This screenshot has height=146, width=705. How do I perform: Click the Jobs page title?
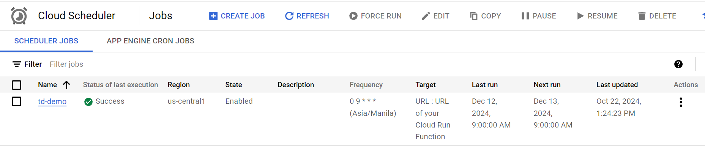[x=161, y=16]
